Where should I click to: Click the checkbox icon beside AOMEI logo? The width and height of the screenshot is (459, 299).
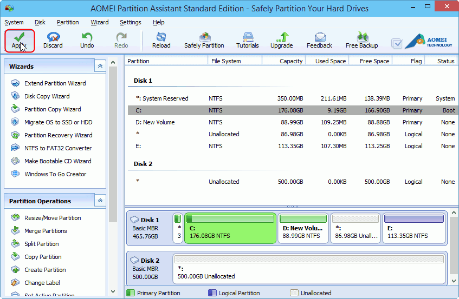point(397,43)
